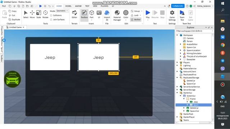Click the ENG language indicator
This screenshot has height=129, width=230.
(222, 106)
